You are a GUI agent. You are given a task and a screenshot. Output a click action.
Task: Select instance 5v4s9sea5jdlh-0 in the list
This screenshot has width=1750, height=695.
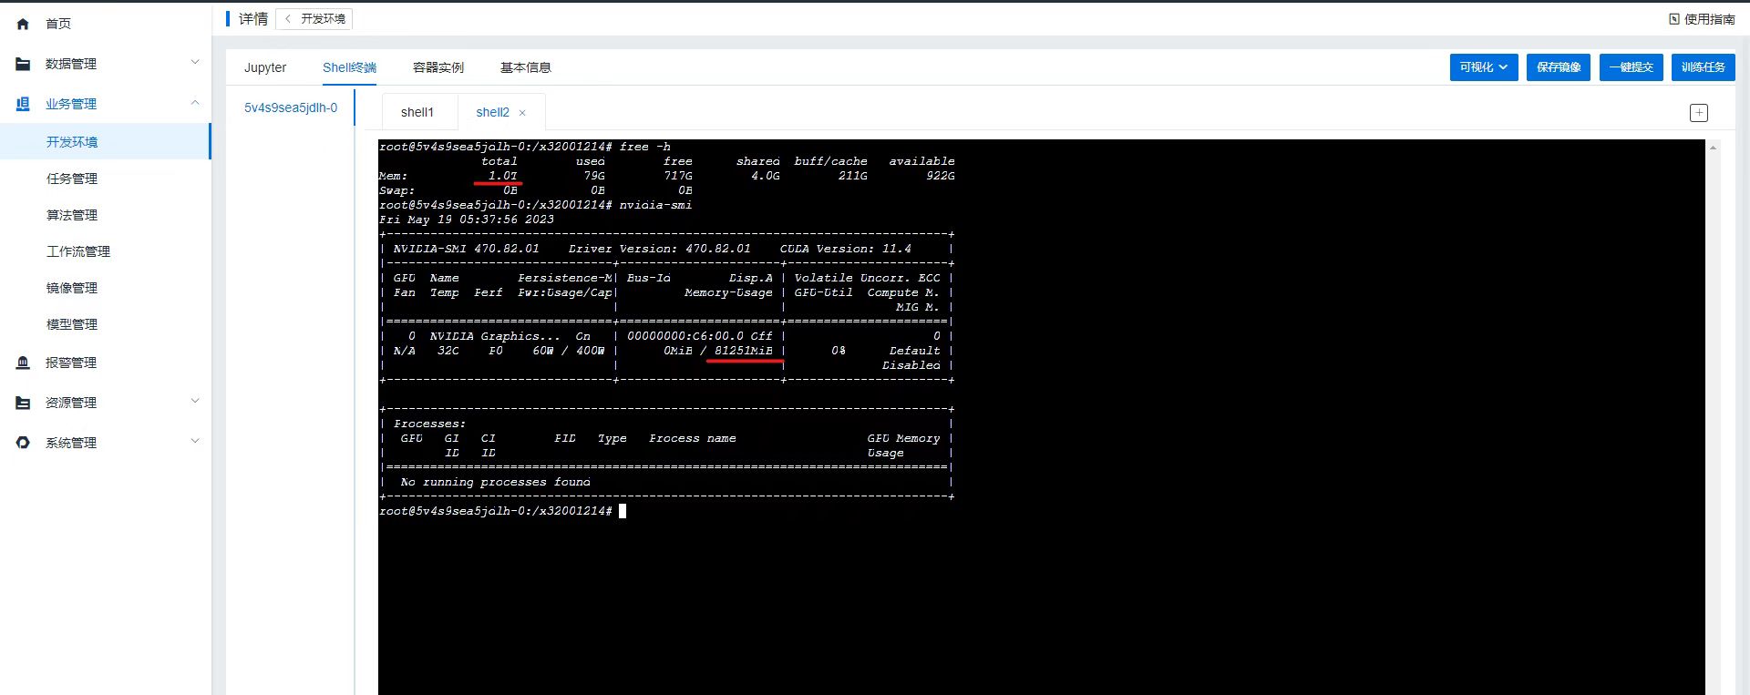point(290,107)
